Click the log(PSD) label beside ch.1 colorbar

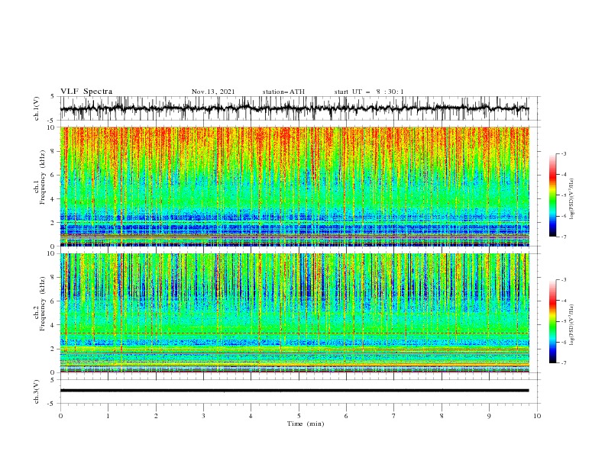[x=571, y=199]
